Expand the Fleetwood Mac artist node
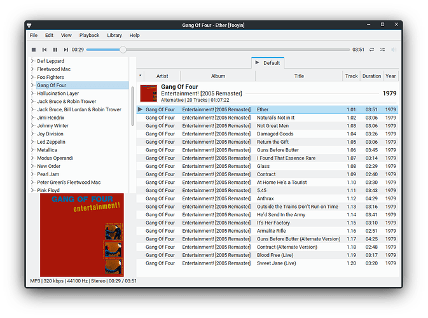The width and height of the screenshot is (428, 318). pos(32,69)
